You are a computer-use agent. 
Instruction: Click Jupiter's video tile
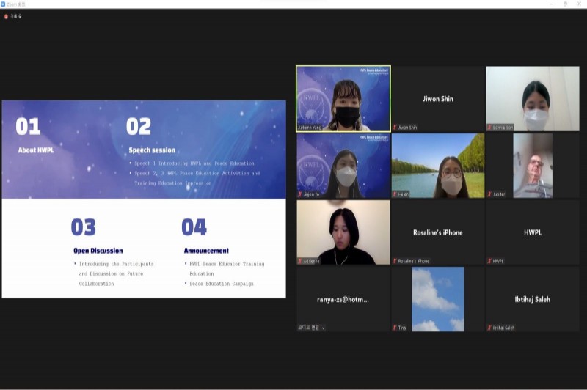click(533, 165)
